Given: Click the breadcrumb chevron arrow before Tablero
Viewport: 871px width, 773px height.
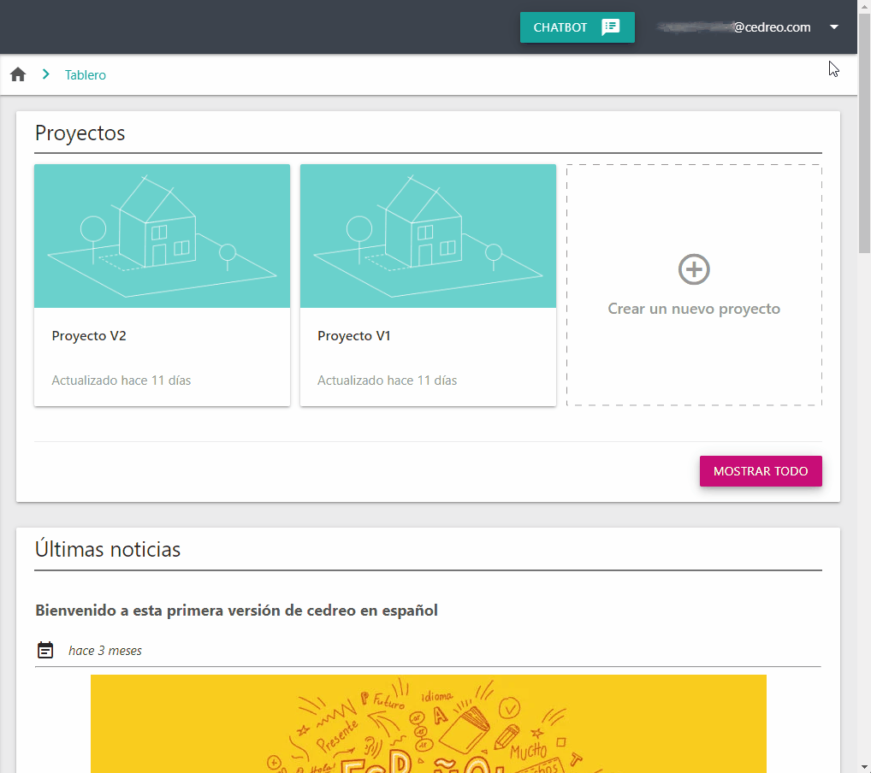Looking at the screenshot, I should pos(46,74).
